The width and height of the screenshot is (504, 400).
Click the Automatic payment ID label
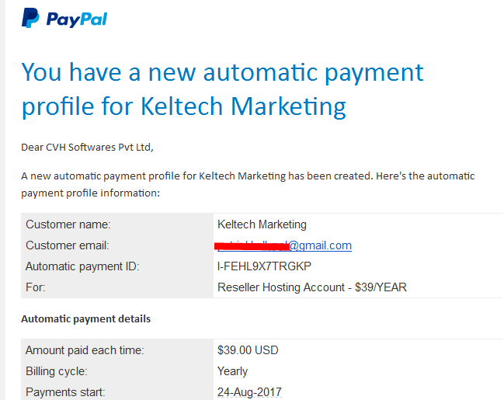pos(82,266)
